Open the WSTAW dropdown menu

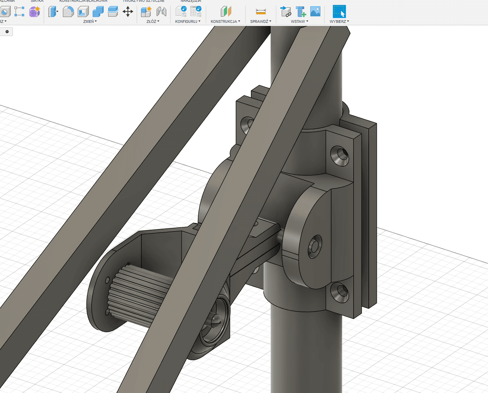tap(299, 21)
